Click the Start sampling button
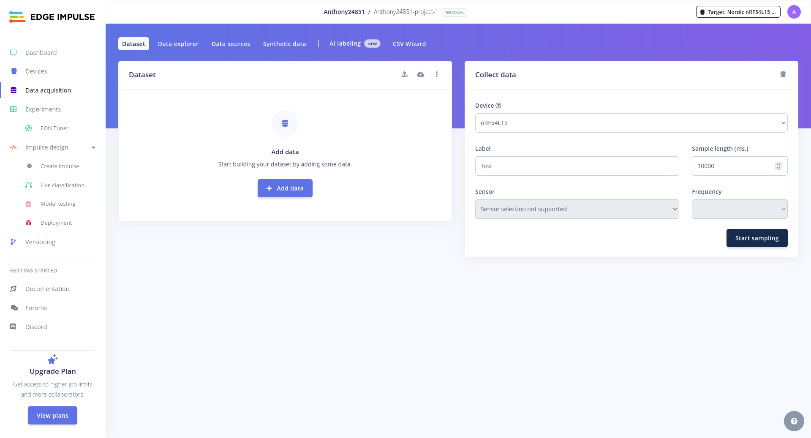 [757, 238]
